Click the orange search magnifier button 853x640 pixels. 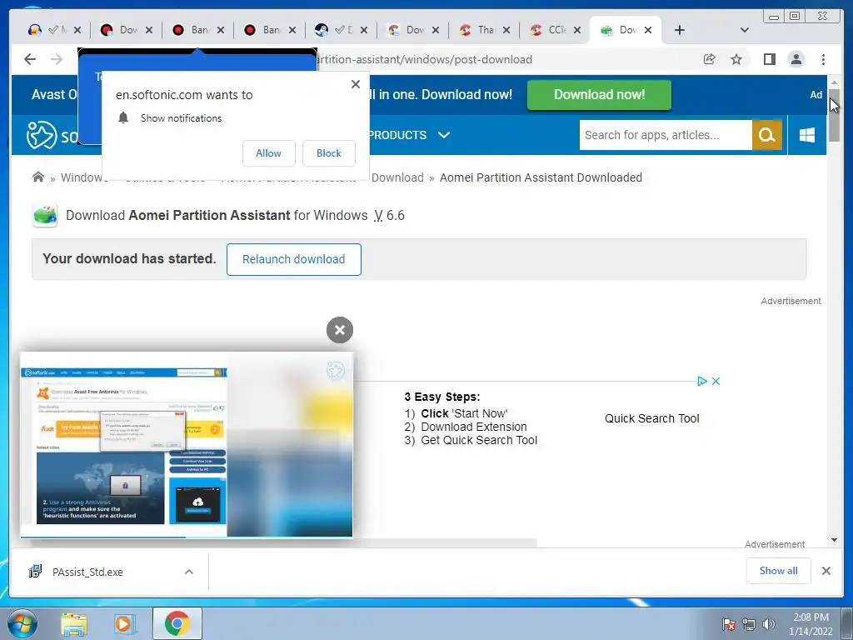click(x=767, y=135)
